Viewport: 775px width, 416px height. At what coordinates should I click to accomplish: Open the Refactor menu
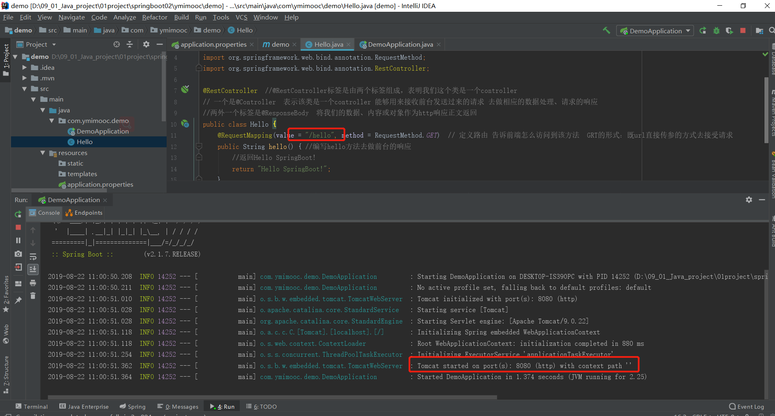[154, 17]
